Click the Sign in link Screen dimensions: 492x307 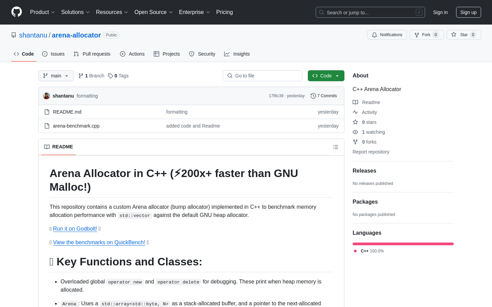[x=440, y=12]
